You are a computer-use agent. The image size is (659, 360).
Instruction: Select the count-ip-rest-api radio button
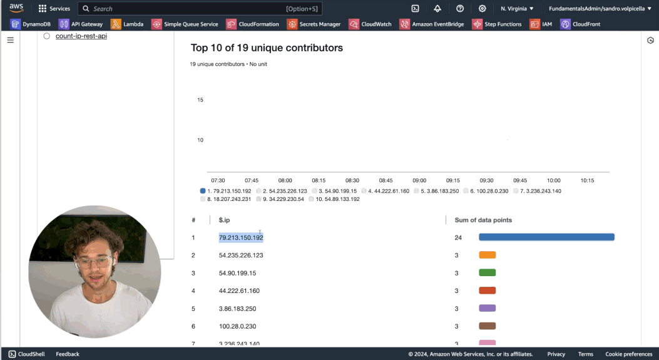pos(47,36)
